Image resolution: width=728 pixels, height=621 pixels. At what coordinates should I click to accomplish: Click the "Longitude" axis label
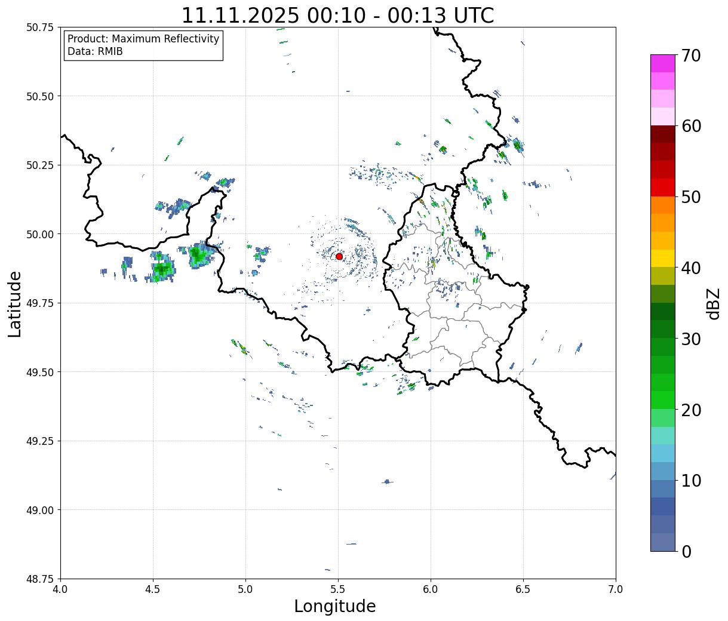(335, 606)
